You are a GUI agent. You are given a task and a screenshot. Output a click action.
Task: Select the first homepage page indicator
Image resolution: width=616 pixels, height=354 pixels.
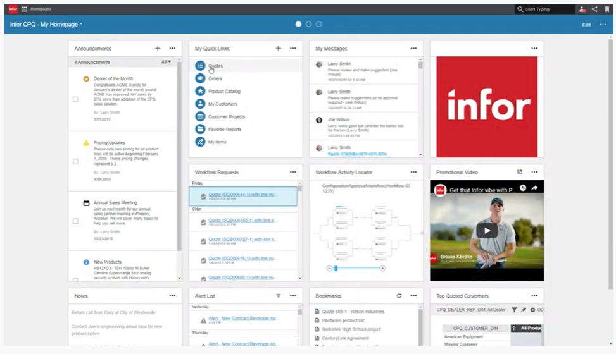click(x=299, y=24)
